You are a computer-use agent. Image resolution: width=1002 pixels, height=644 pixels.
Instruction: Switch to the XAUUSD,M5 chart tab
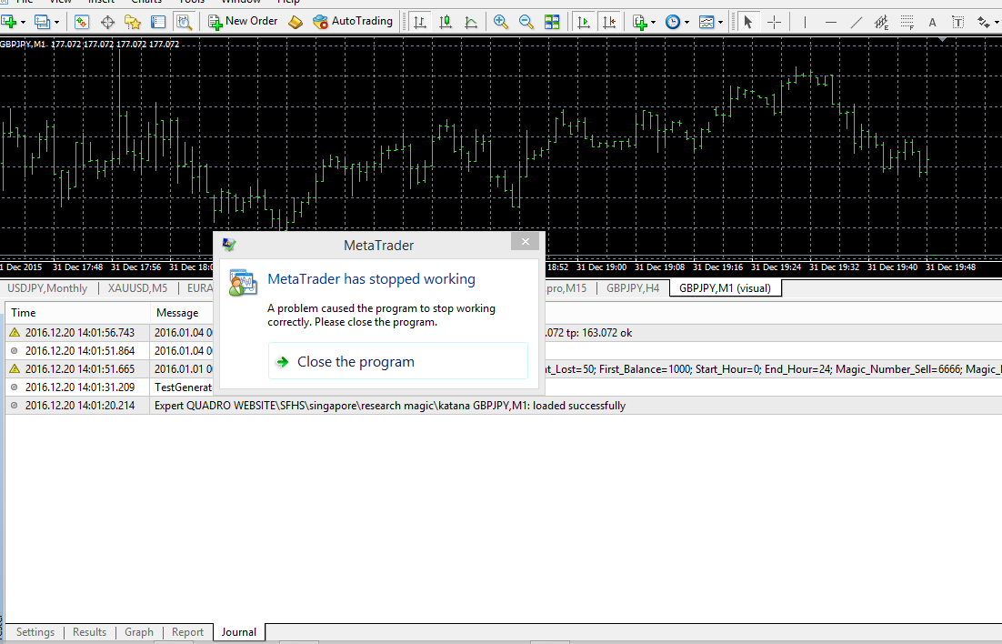click(x=137, y=288)
